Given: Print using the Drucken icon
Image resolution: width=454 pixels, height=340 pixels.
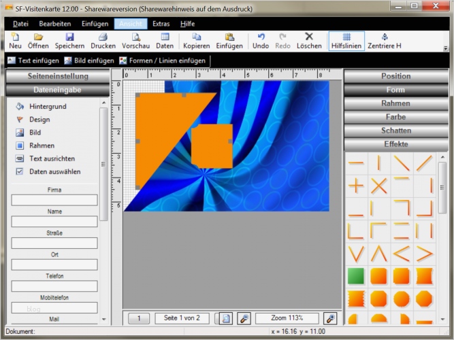Looking at the screenshot, I should point(103,41).
